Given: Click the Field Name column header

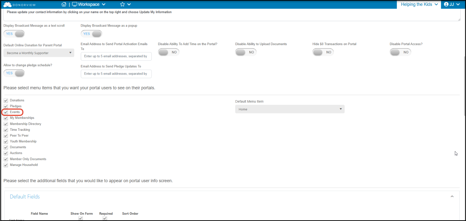Looking at the screenshot, I should (x=39, y=214).
